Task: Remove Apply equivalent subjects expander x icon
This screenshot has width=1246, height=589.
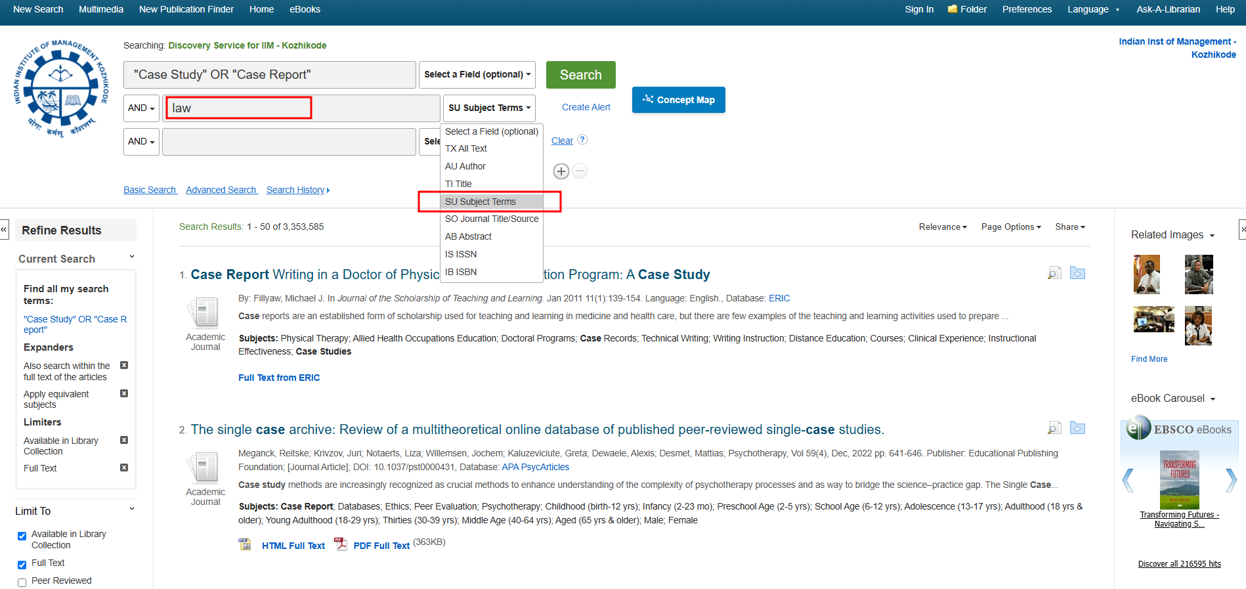Action: tap(124, 394)
